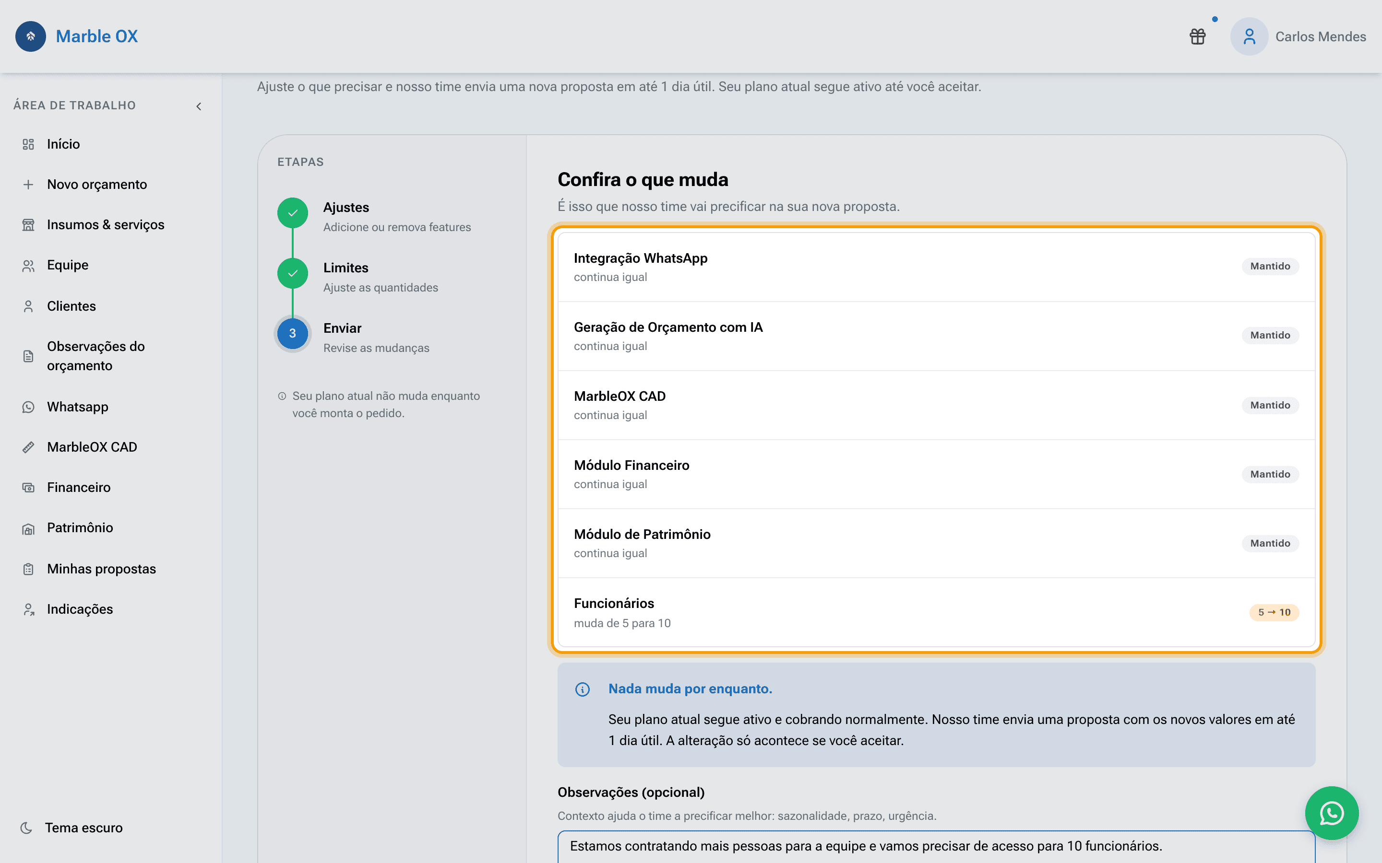Click Mantido badge for Geração de Orçamento com IA
The width and height of the screenshot is (1382, 863).
(1270, 336)
